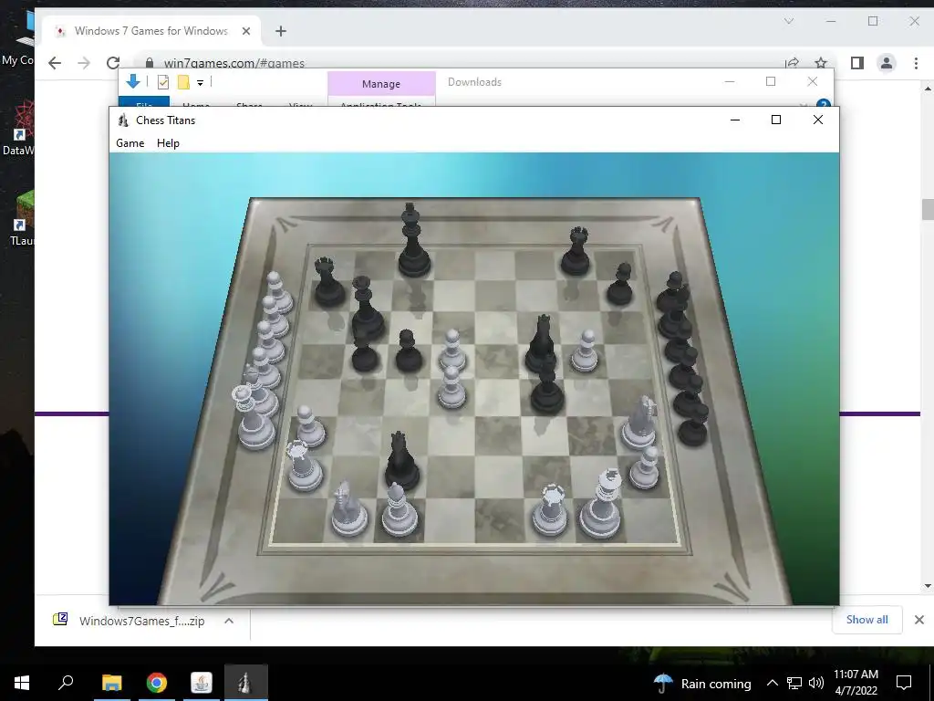The width and height of the screenshot is (934, 701).
Task: Bookmark this page with the star icon
Action: pos(821,63)
